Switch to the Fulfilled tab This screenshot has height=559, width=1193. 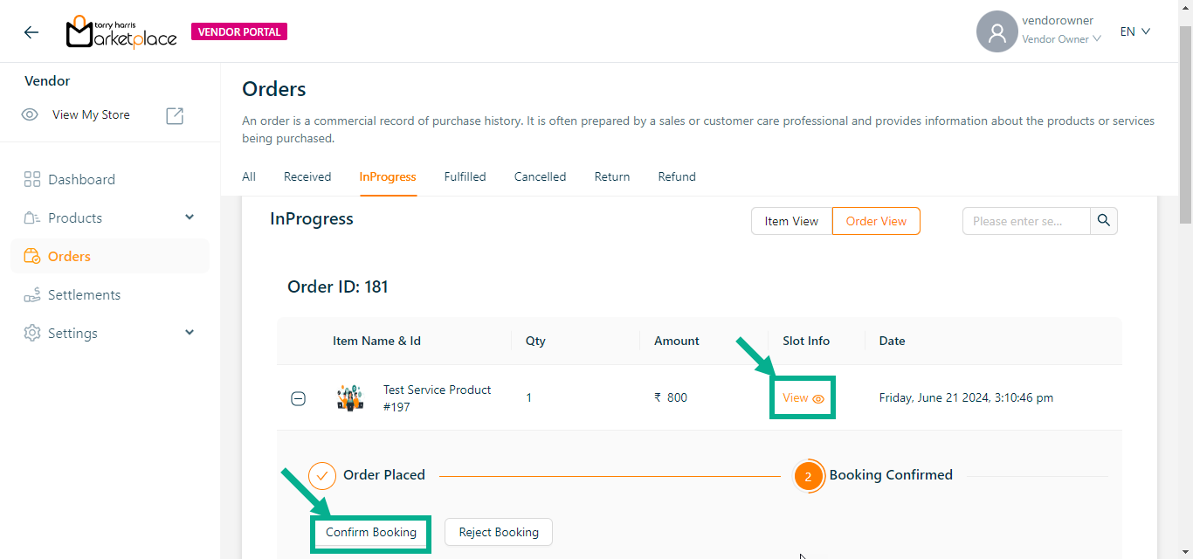pos(465,177)
